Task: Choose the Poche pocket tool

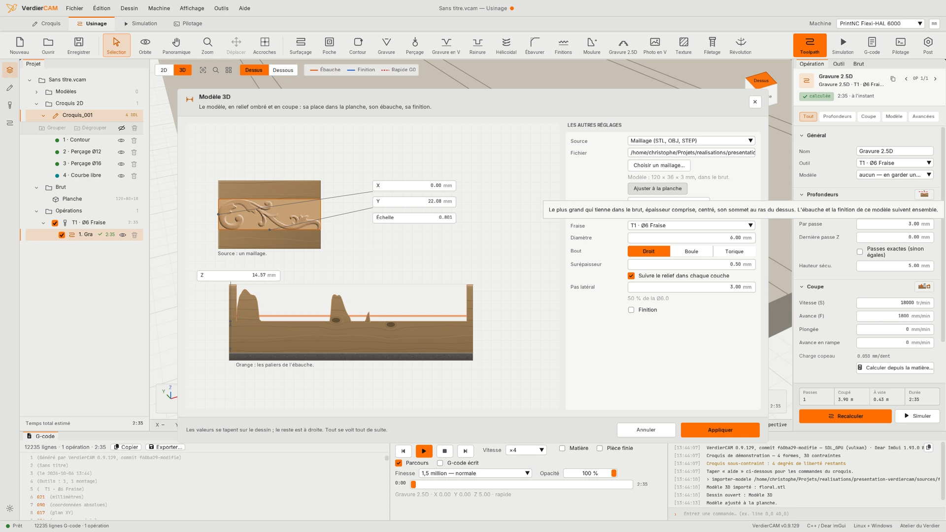Action: (329, 45)
